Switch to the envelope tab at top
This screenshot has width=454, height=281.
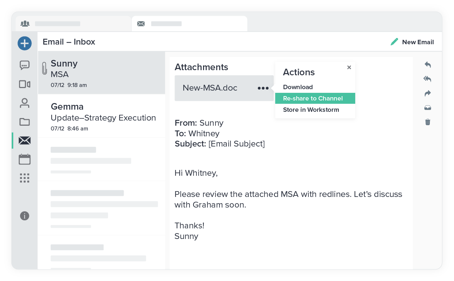click(x=141, y=23)
